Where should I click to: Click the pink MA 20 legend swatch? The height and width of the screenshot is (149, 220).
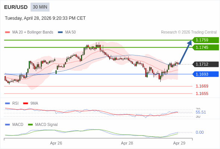(x=7, y=32)
